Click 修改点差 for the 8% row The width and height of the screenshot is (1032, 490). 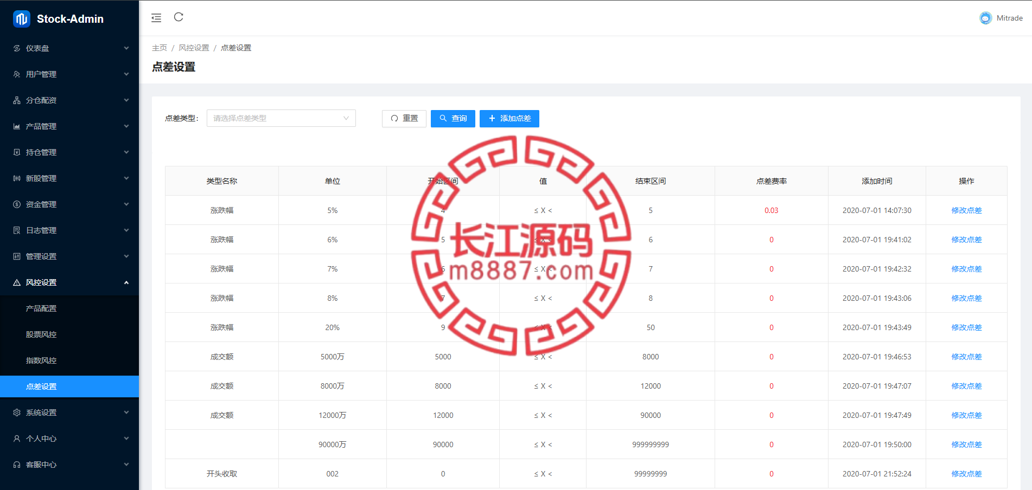966,298
